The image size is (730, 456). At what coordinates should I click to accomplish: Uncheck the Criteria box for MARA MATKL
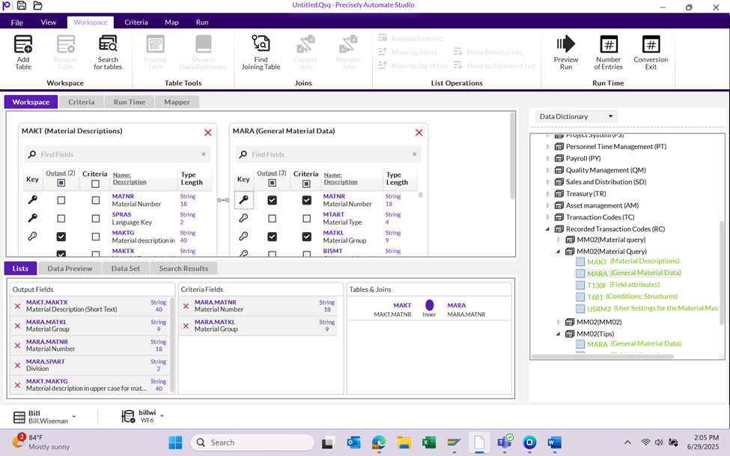[x=307, y=237]
